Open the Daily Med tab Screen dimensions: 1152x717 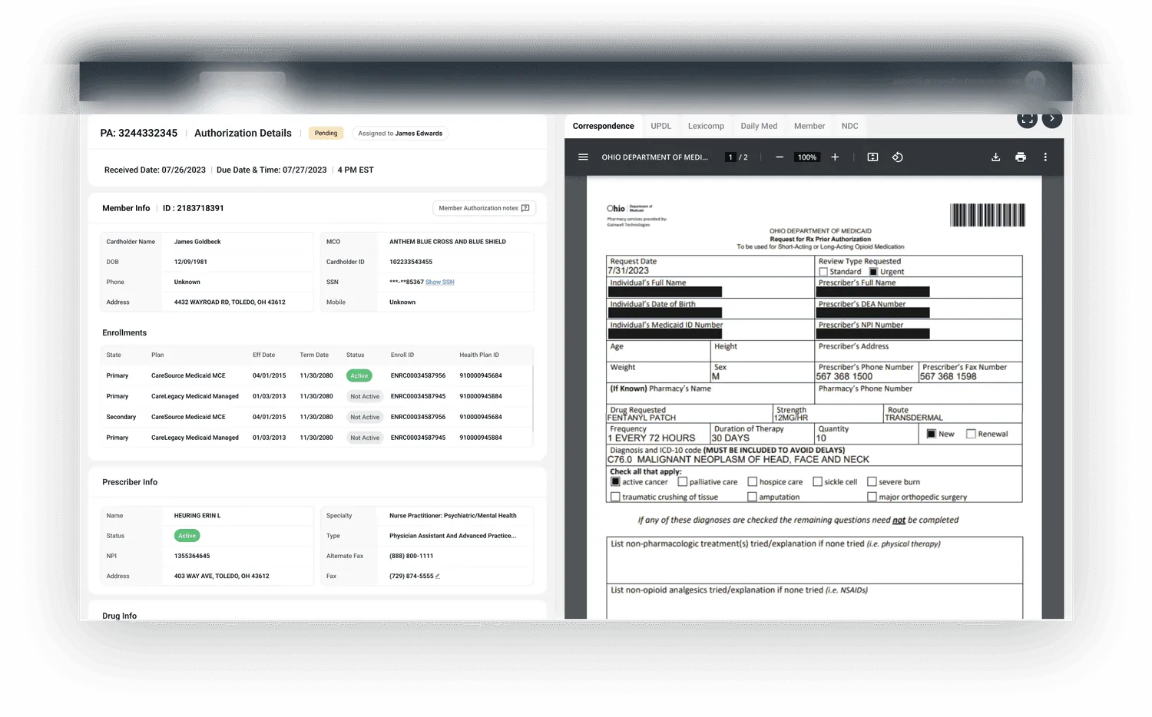coord(759,126)
